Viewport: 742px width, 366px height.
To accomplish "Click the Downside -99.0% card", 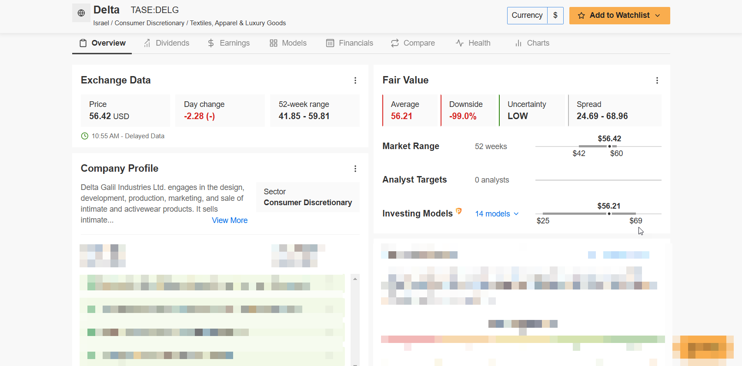I will pyautogui.click(x=468, y=110).
